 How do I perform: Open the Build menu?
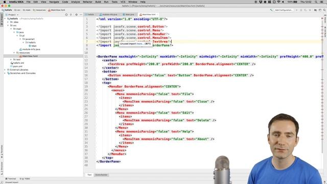98,2
